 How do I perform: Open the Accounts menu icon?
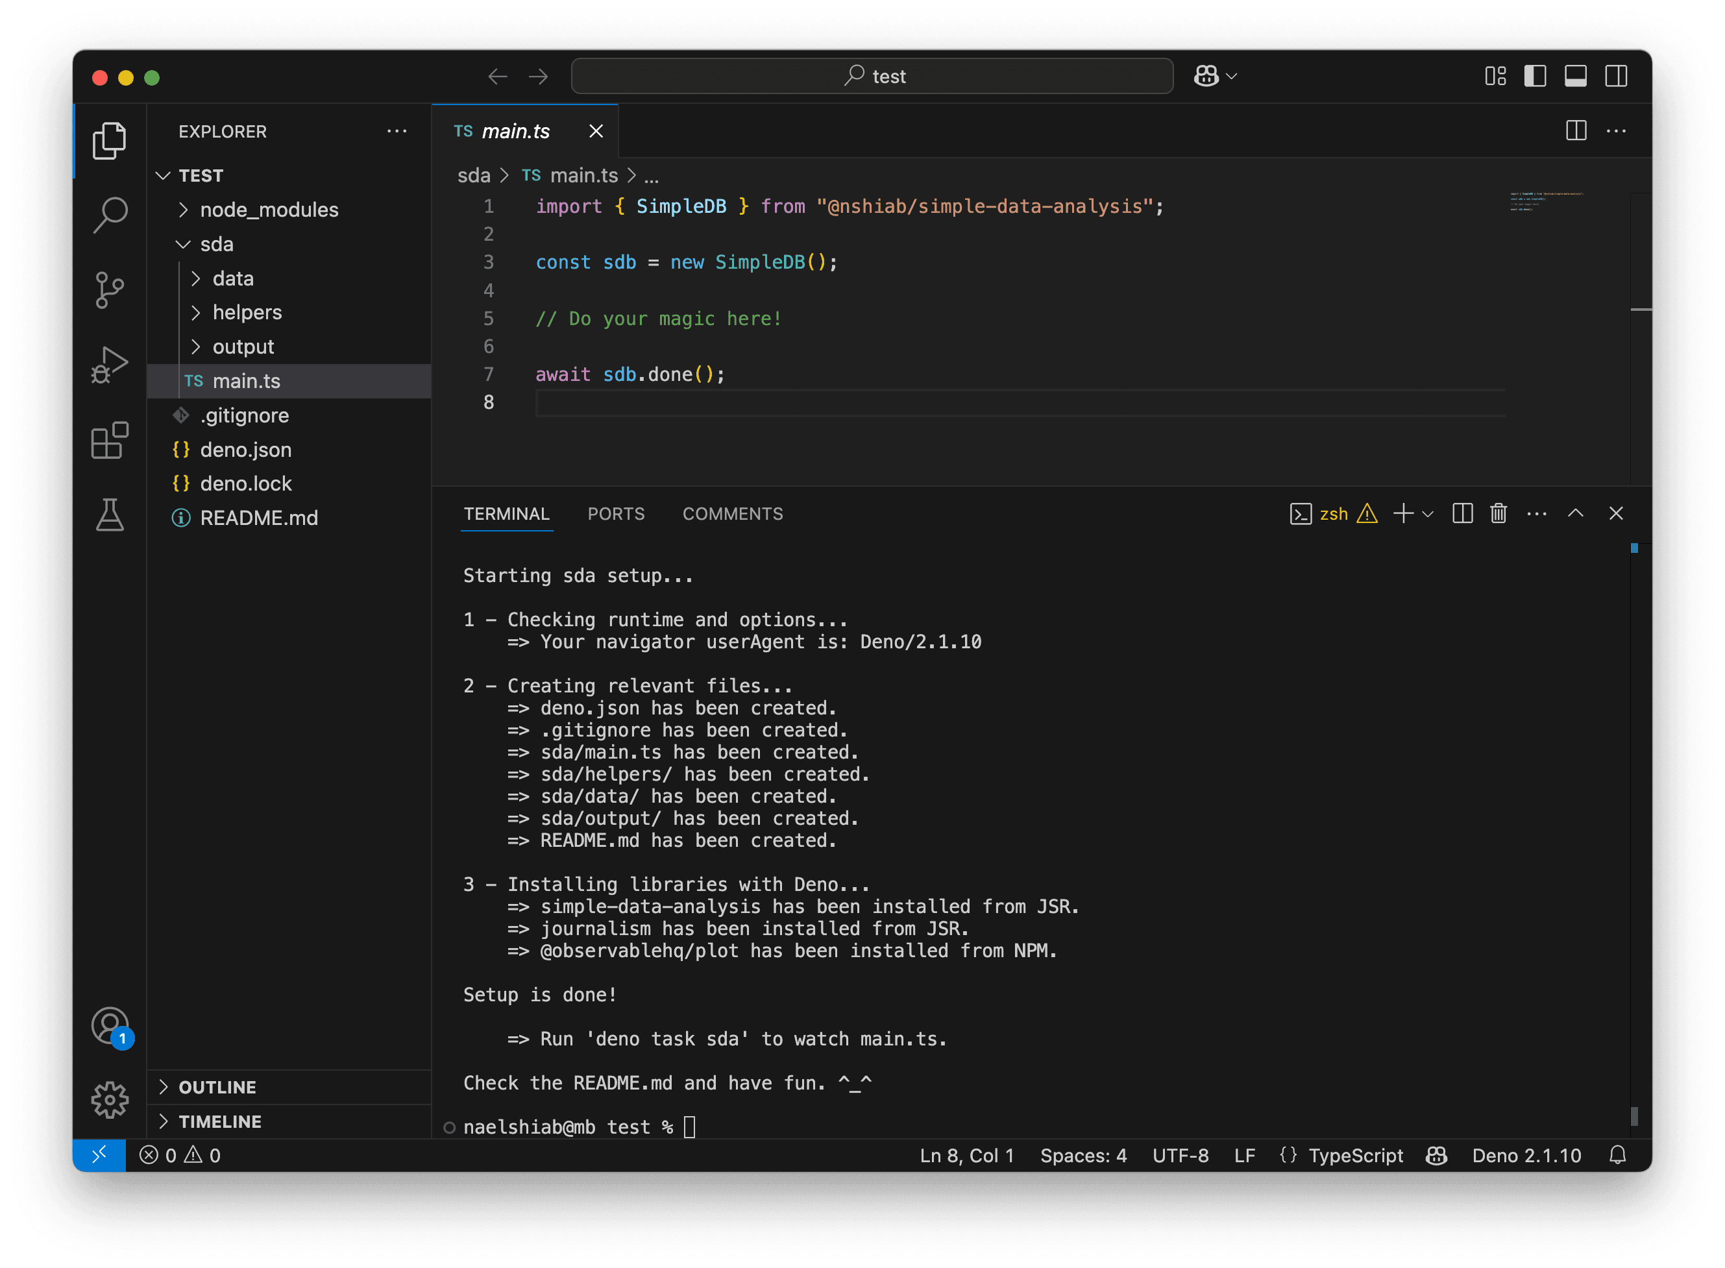pos(110,1026)
